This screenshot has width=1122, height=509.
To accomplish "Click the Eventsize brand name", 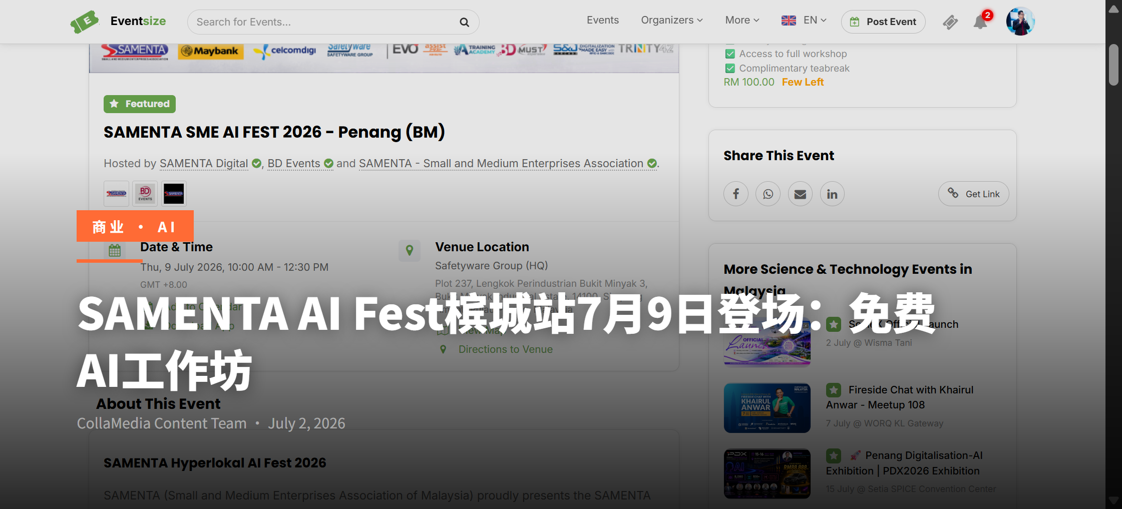I will click(138, 21).
